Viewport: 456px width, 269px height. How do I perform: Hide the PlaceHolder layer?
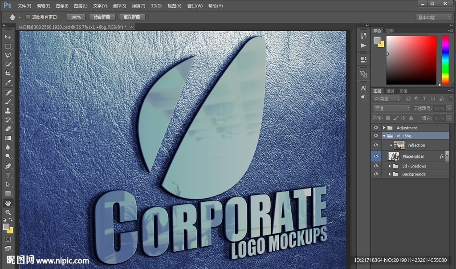click(376, 156)
